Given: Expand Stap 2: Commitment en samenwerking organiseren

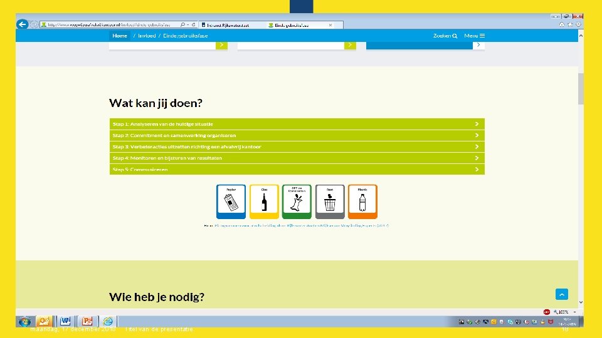Looking at the screenshot, I should [x=297, y=135].
